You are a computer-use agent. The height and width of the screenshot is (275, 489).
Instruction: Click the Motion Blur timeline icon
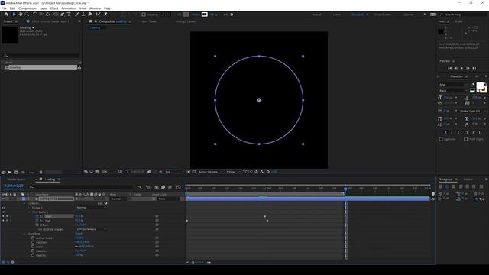click(170, 187)
